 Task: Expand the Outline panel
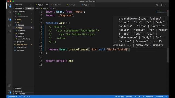[18, 88]
